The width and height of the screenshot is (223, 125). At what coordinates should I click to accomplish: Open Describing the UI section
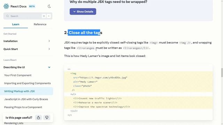(14, 67)
